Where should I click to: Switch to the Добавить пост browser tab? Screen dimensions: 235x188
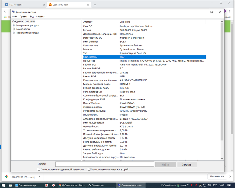(69, 5)
